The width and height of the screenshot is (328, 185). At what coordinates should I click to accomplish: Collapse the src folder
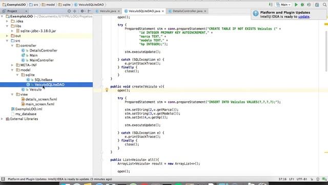pos(7,41)
